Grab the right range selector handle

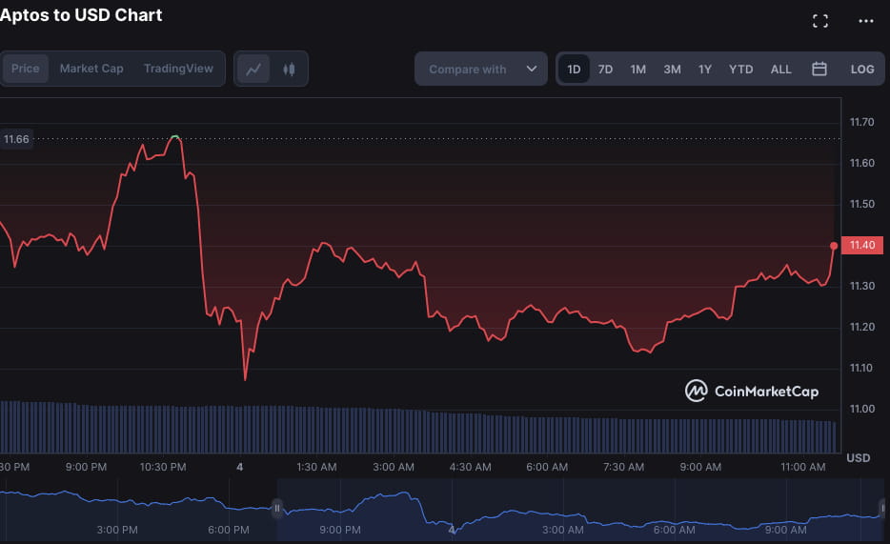click(882, 508)
